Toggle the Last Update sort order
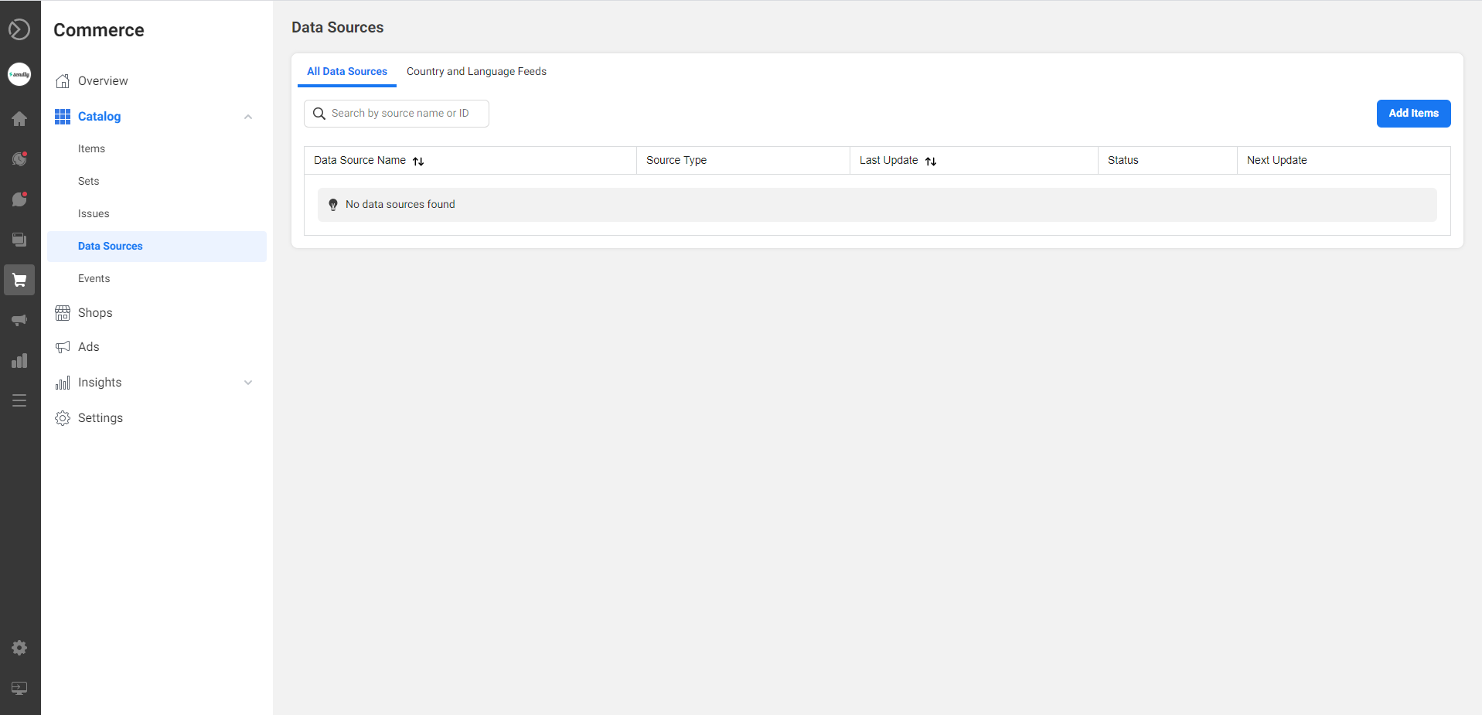Screen dimensions: 1482x715 (x=931, y=161)
